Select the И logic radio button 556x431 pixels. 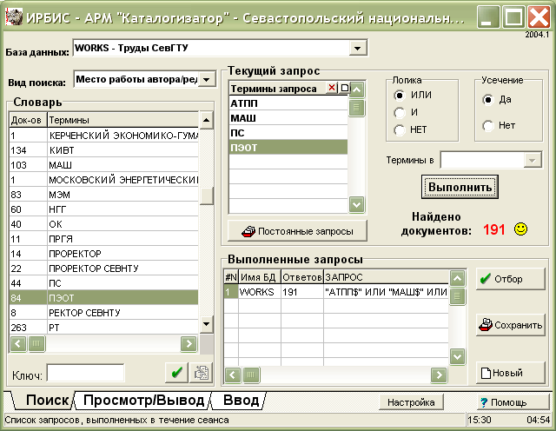(400, 112)
